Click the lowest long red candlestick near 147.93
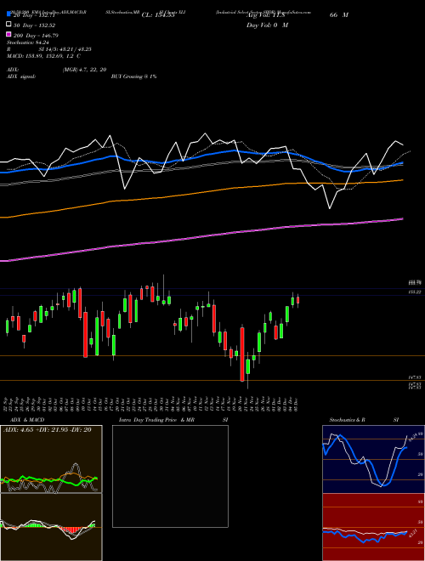The height and width of the screenshot is (561, 425). 242,354
